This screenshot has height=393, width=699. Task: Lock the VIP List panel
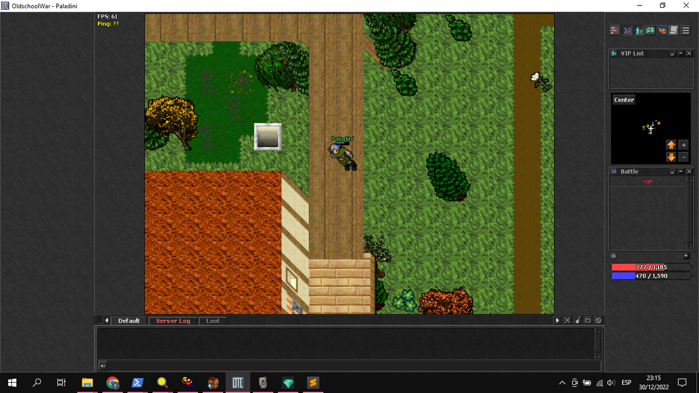pyautogui.click(x=673, y=53)
